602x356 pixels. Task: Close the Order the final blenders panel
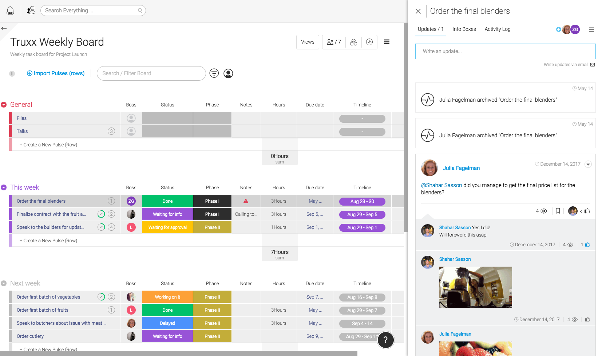[418, 11]
